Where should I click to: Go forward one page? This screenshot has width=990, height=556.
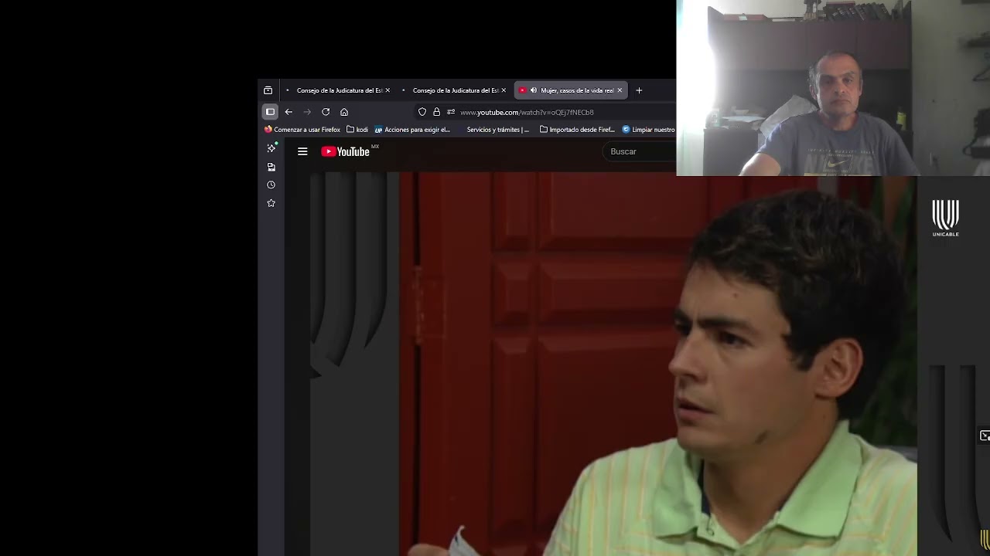307,112
